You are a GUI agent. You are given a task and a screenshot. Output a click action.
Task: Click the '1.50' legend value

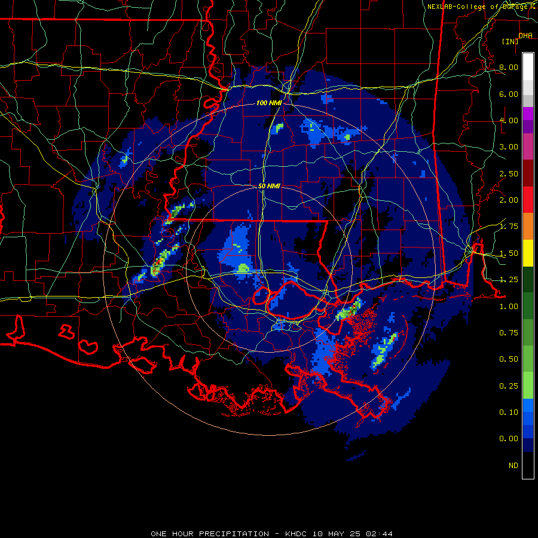509,253
